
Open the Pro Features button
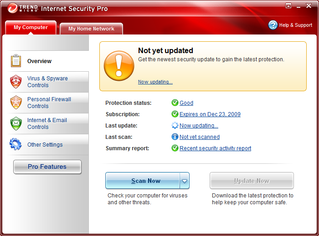(x=47, y=167)
